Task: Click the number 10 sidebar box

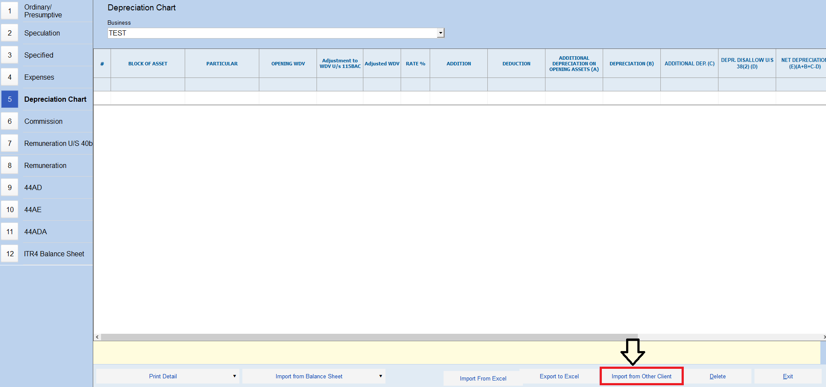Action: tap(10, 210)
